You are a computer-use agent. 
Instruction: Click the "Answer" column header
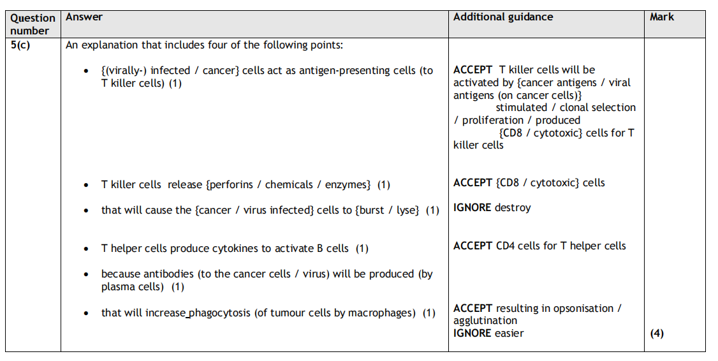(84, 17)
